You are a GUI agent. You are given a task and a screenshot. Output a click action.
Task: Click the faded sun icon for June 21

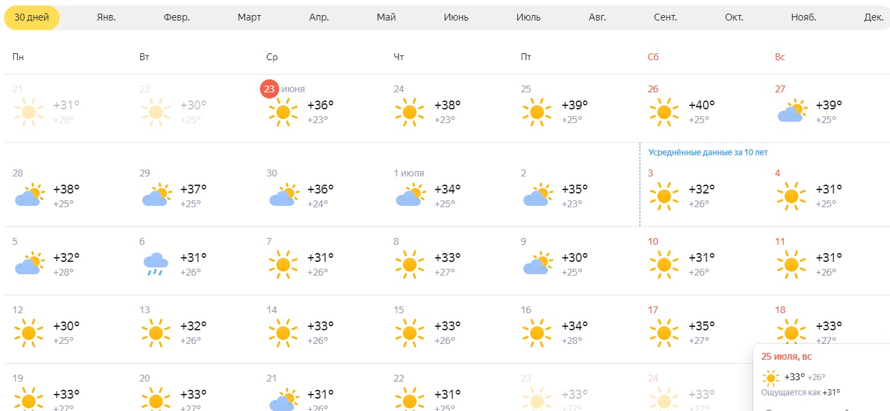click(28, 112)
